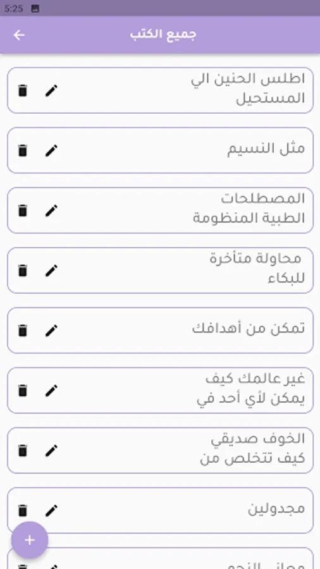Edit the book الخوف صديقي

click(51, 450)
